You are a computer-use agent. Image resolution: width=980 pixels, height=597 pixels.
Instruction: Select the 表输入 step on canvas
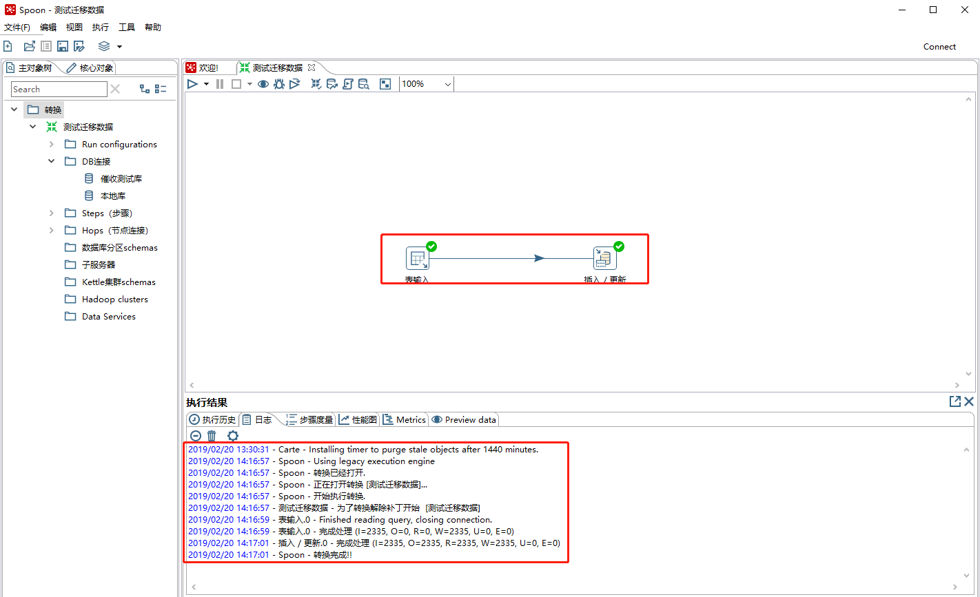pos(418,259)
